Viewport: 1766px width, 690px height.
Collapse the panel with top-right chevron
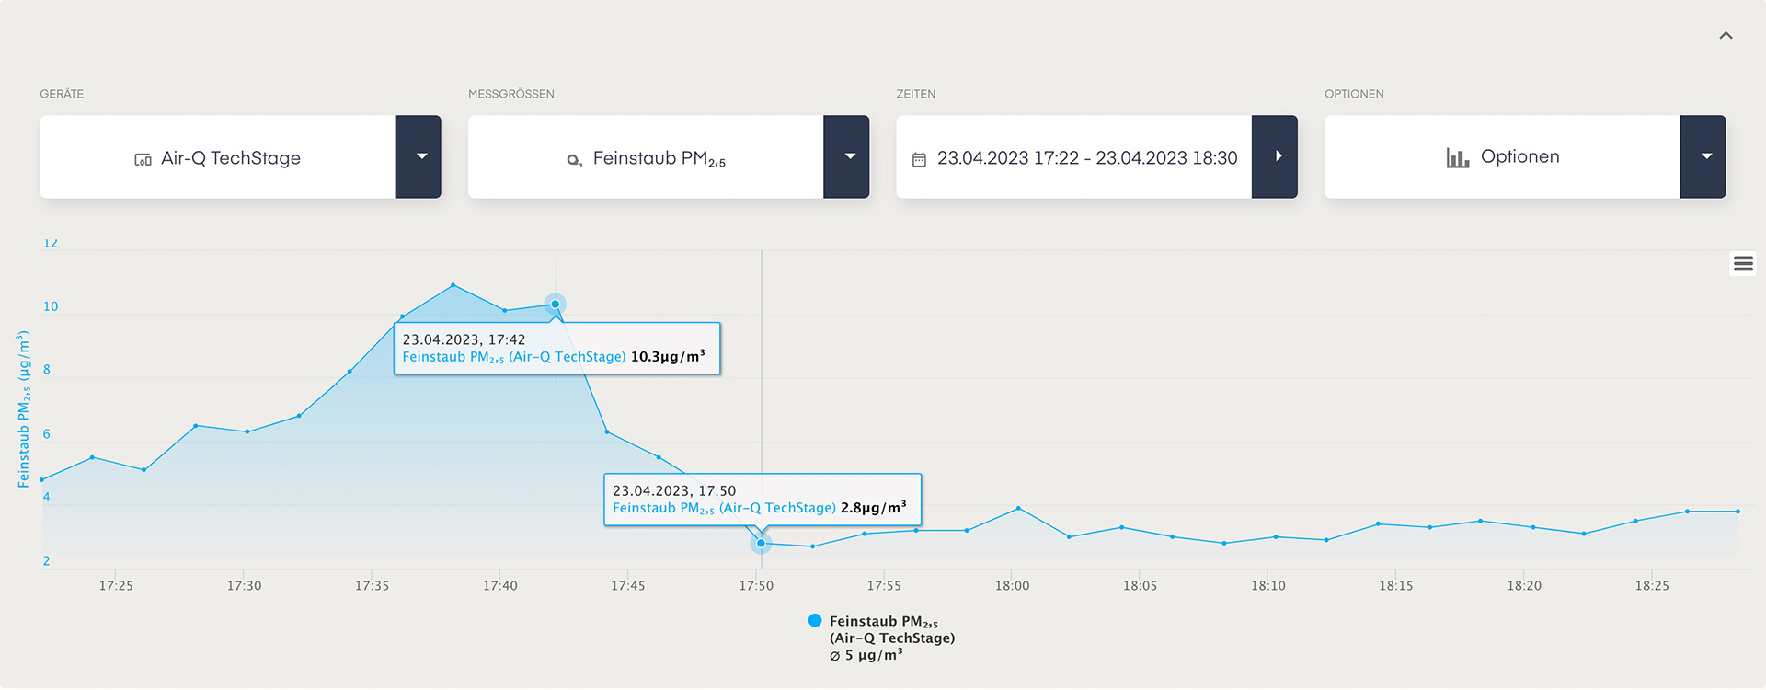coord(1726,36)
